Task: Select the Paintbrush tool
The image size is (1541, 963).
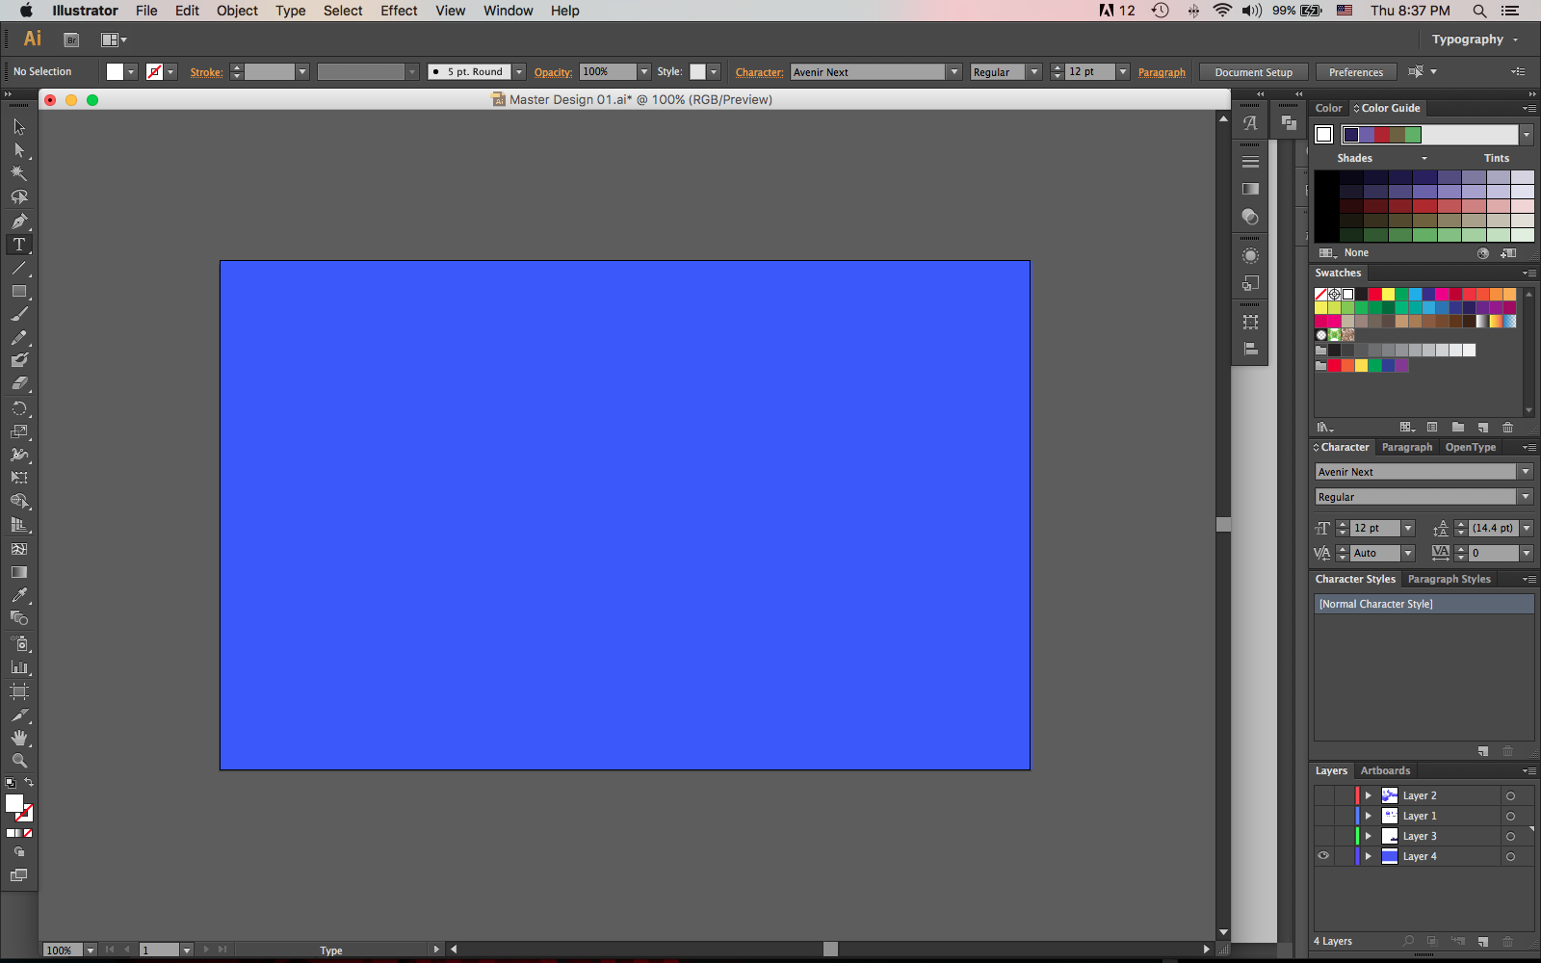Action: 18,314
